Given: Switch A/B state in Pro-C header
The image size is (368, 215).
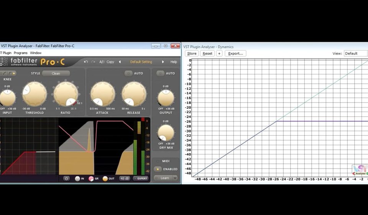Looking at the screenshot, I should pos(102,62).
